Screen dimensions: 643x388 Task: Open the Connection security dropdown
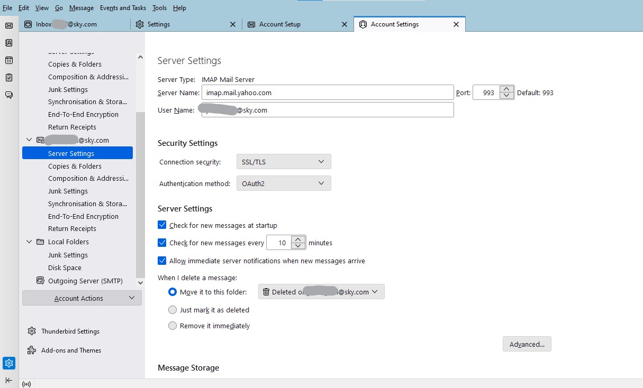pyautogui.click(x=284, y=162)
